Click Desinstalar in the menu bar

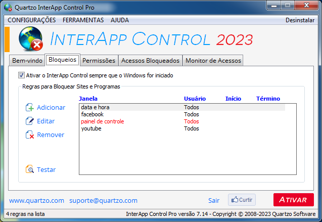coord(300,20)
